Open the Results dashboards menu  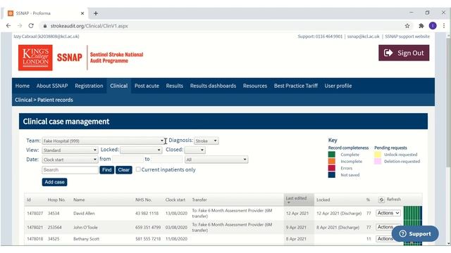pyautogui.click(x=213, y=86)
